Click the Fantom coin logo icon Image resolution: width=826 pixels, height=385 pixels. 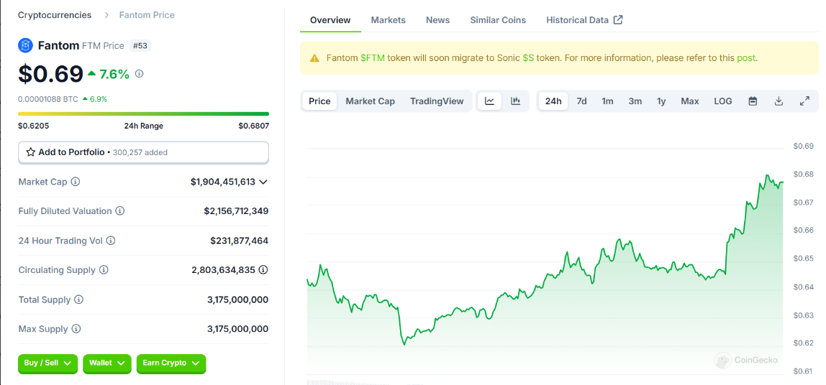click(x=25, y=46)
